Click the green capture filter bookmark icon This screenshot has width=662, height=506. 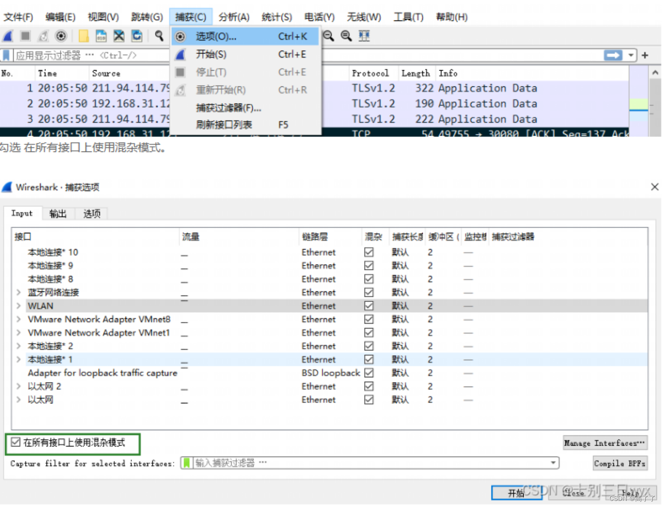(x=187, y=463)
